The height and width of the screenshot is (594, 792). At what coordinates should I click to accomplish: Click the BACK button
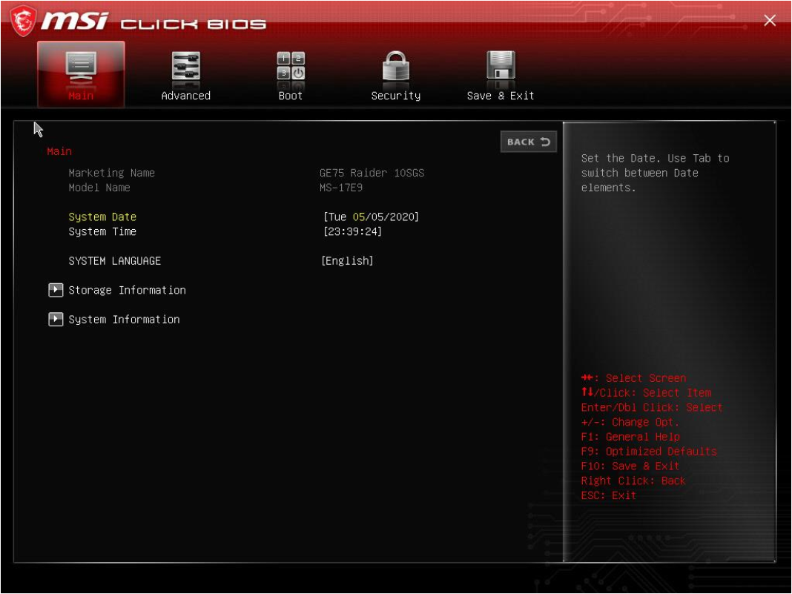[528, 142]
